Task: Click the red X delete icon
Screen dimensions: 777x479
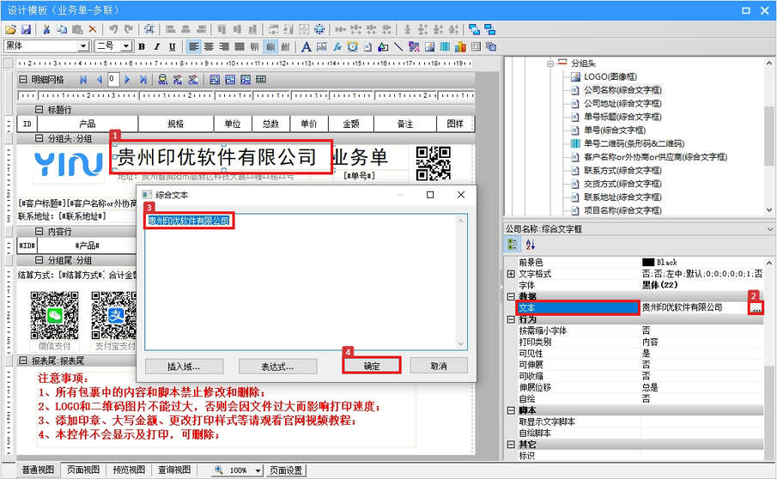Action: pyautogui.click(x=93, y=30)
